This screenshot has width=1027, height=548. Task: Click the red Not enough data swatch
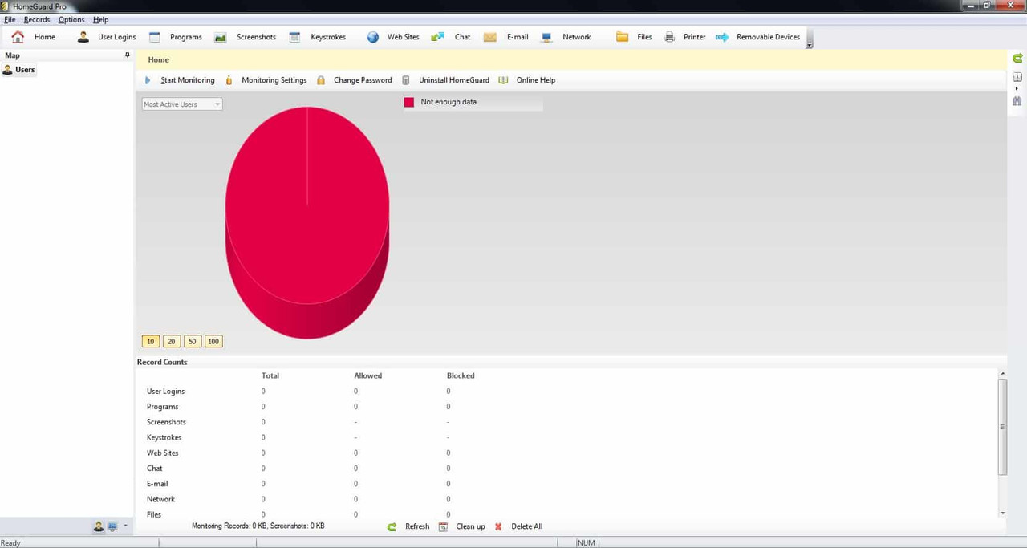tap(409, 102)
